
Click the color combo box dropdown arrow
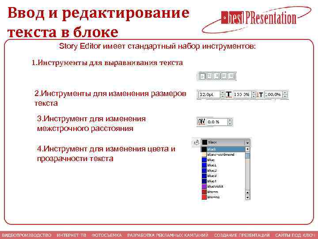tap(247, 143)
